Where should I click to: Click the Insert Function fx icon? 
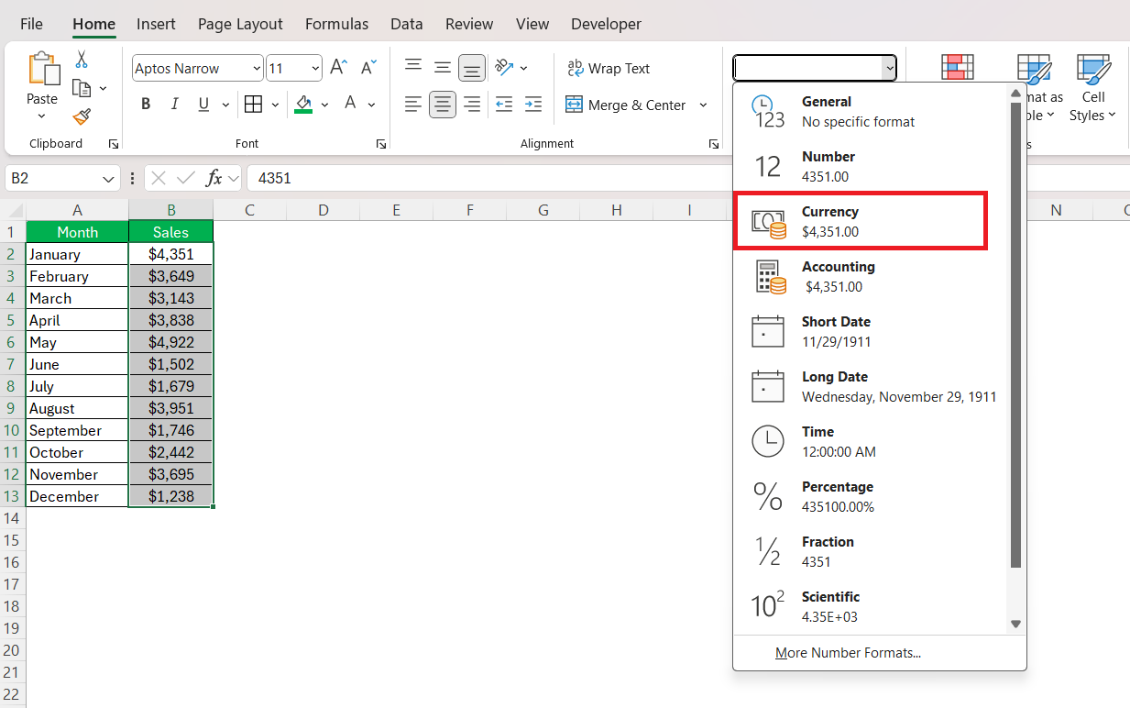coord(214,178)
